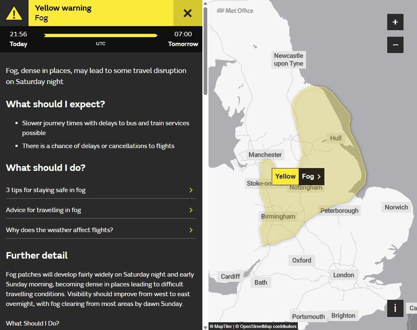Click the warning timeline bar

point(100,35)
